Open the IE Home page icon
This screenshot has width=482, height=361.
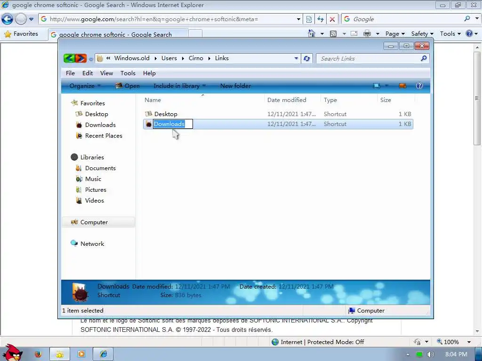312,33
